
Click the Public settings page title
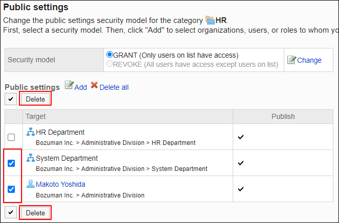click(36, 7)
